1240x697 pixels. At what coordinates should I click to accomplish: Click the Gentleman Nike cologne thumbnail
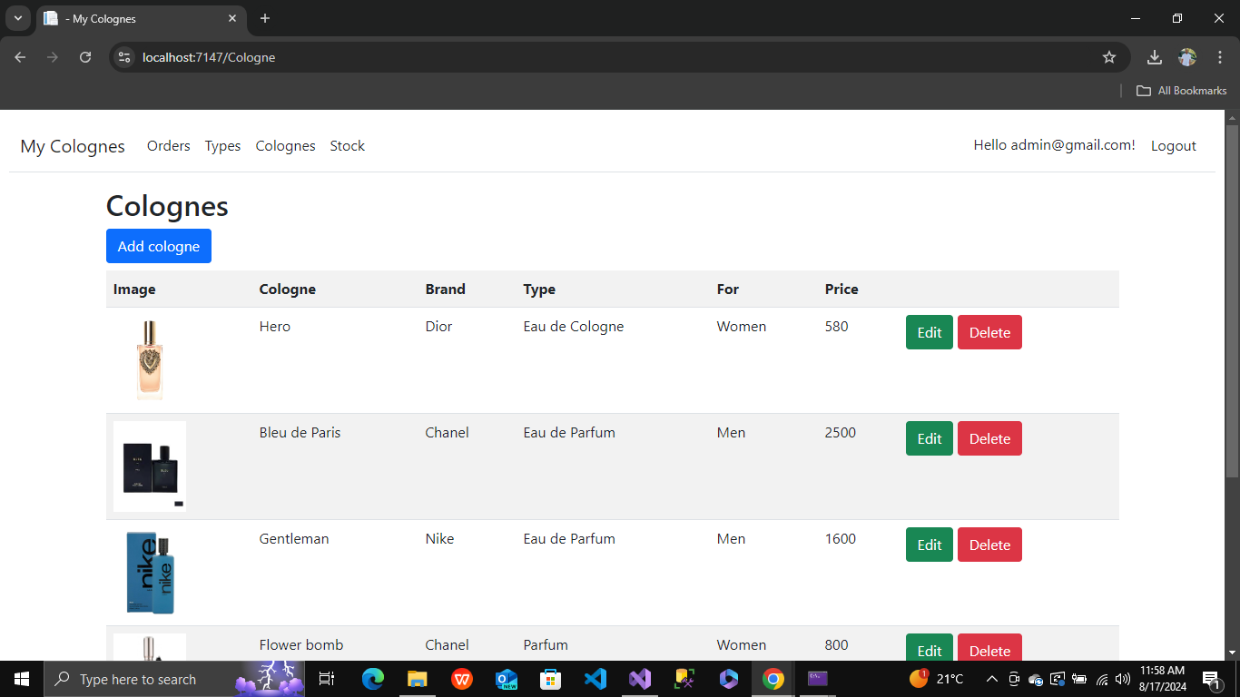tap(149, 572)
